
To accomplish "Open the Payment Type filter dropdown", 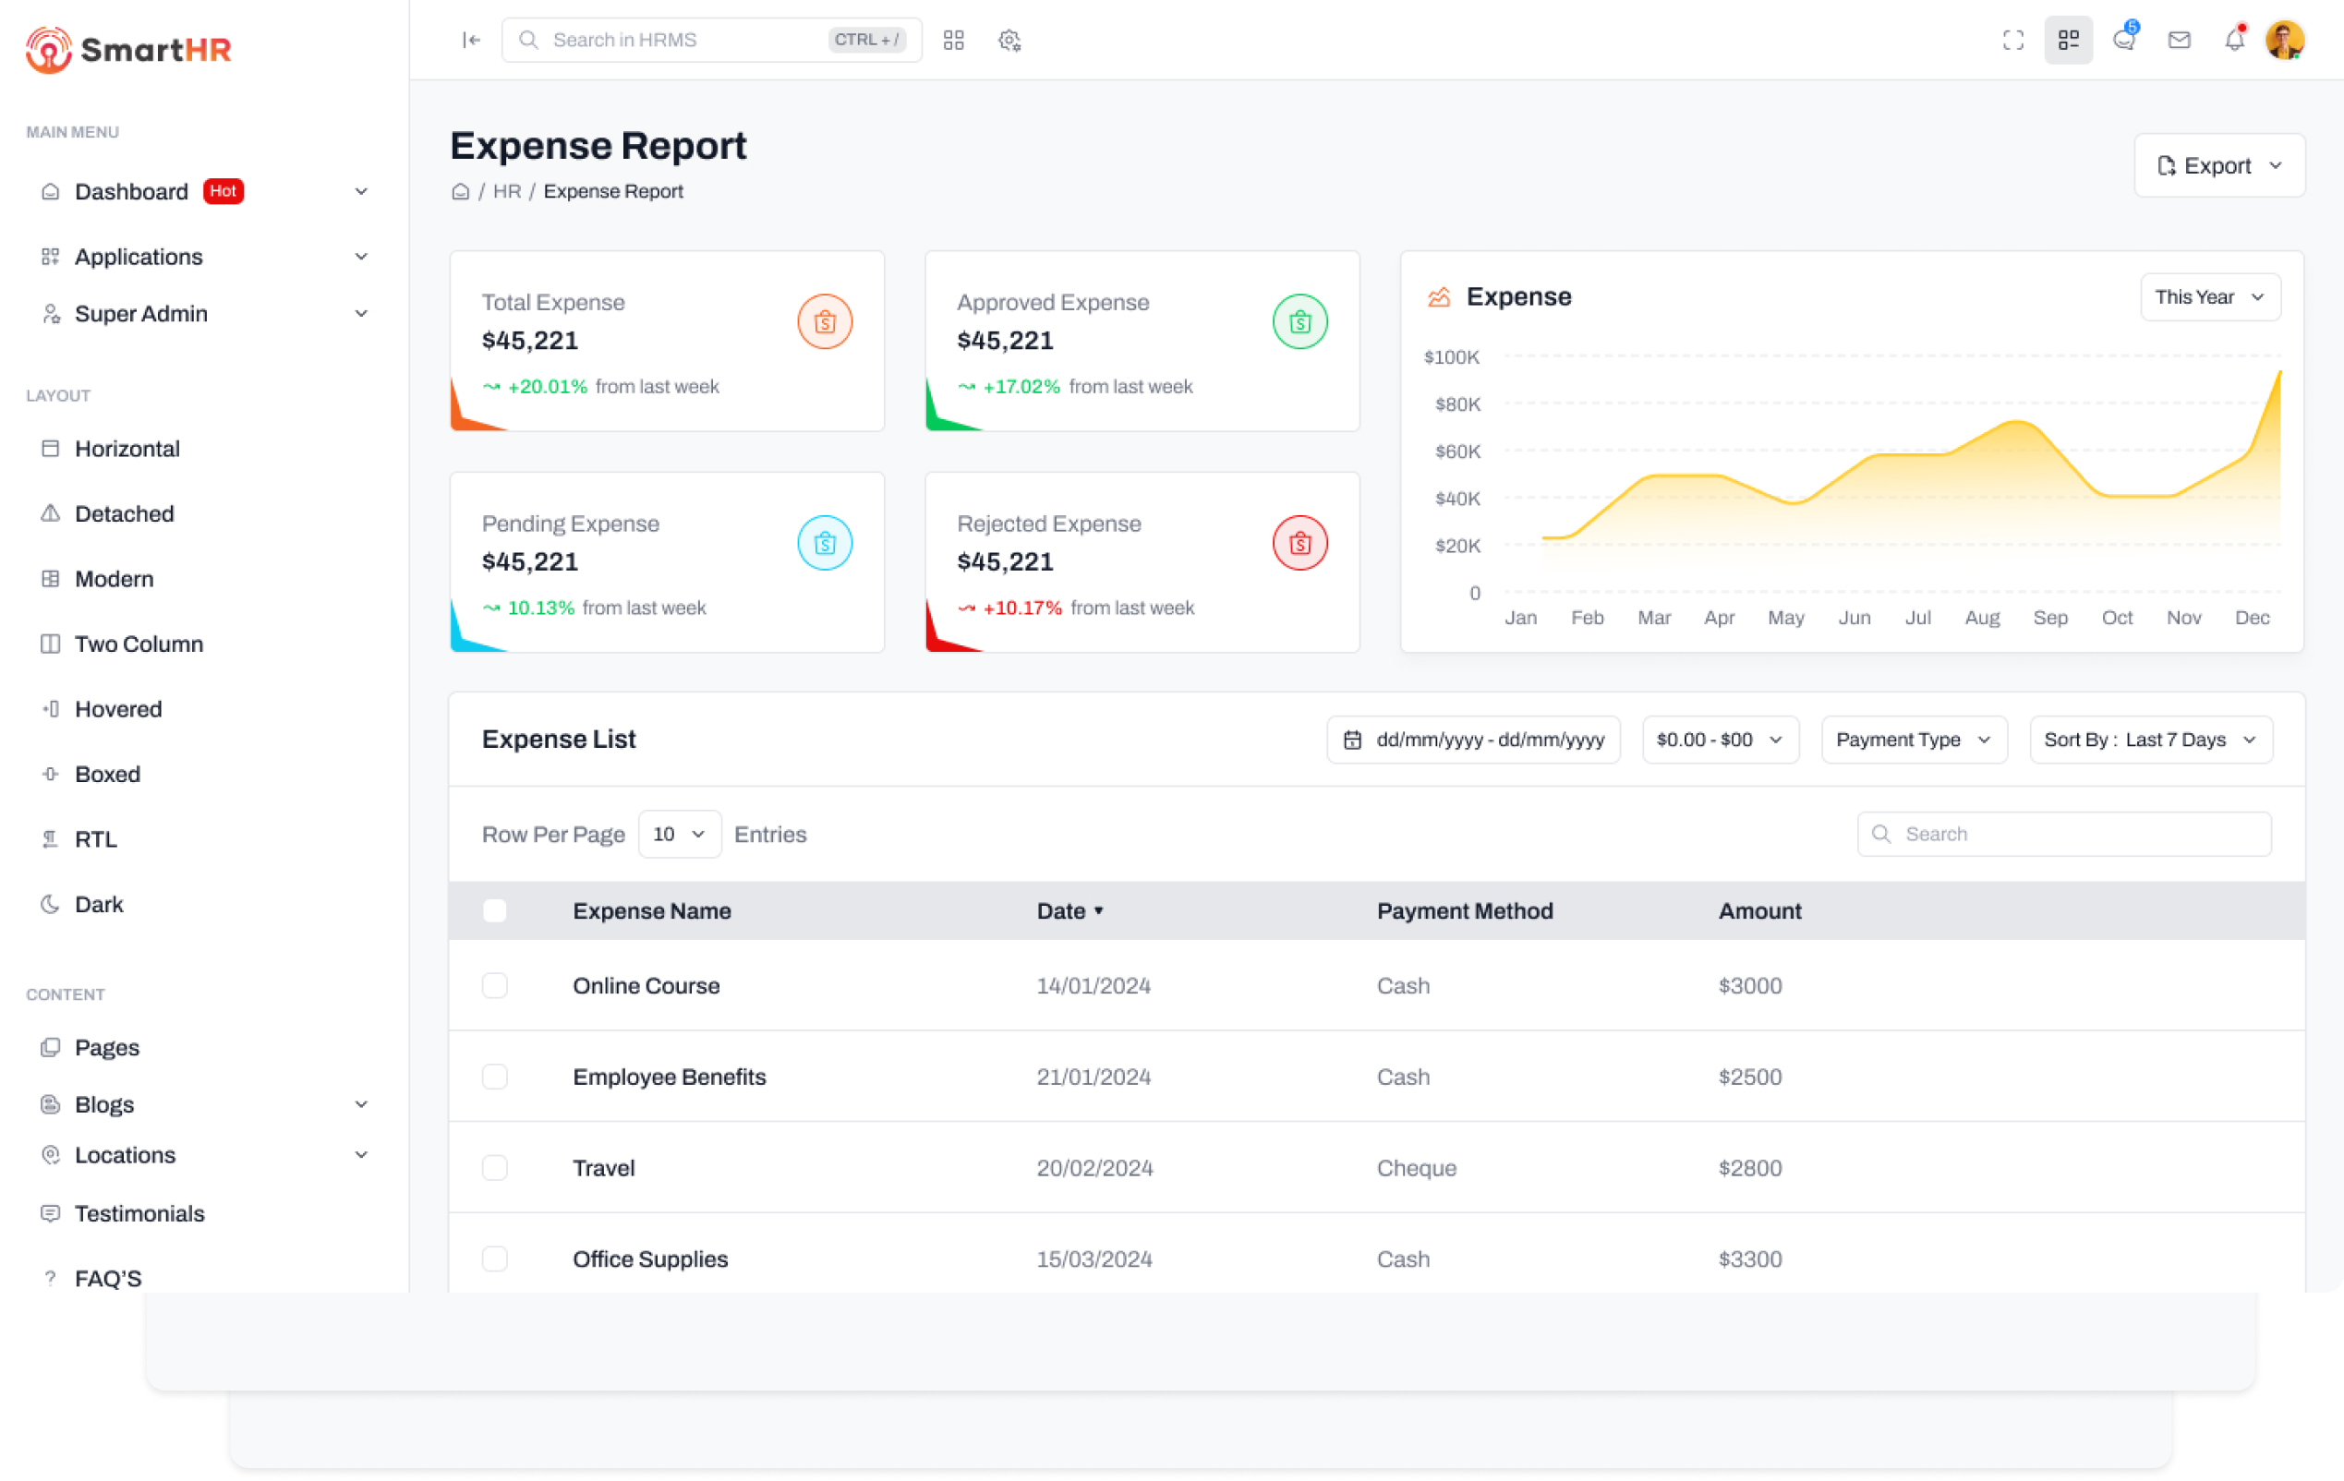I will coord(1913,740).
